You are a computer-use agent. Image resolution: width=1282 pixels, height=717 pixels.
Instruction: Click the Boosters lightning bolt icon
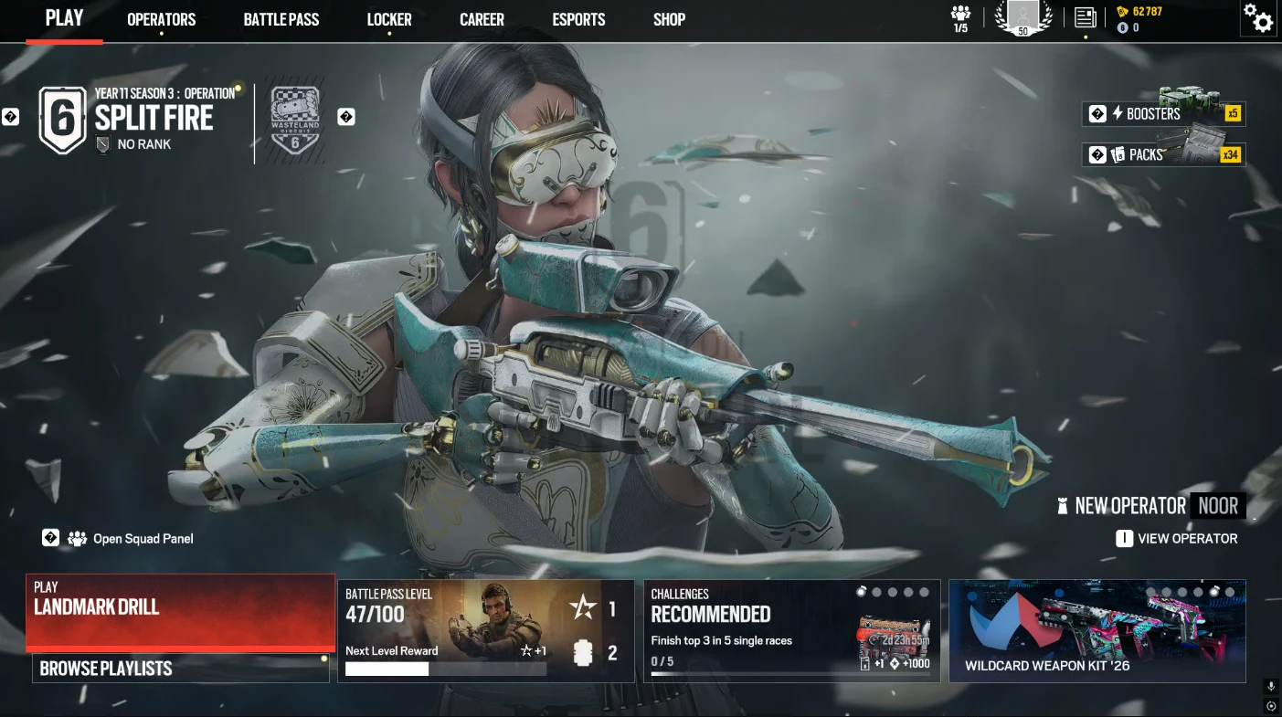(x=1117, y=113)
